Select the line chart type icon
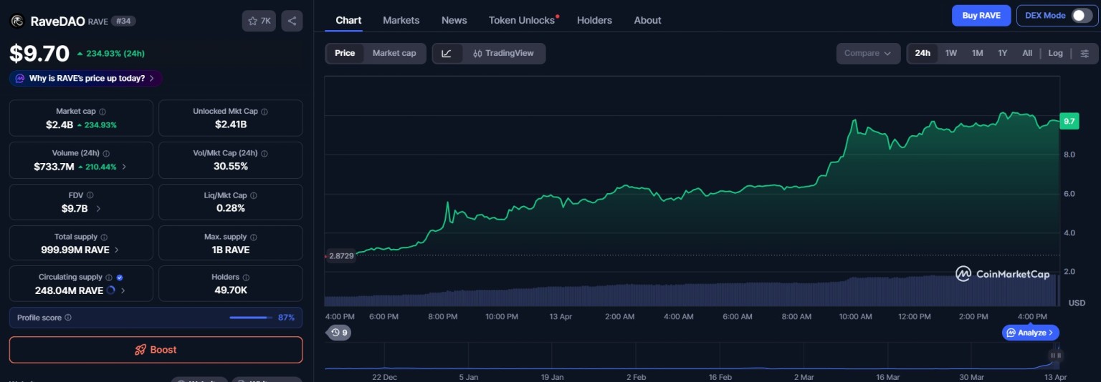 [447, 53]
